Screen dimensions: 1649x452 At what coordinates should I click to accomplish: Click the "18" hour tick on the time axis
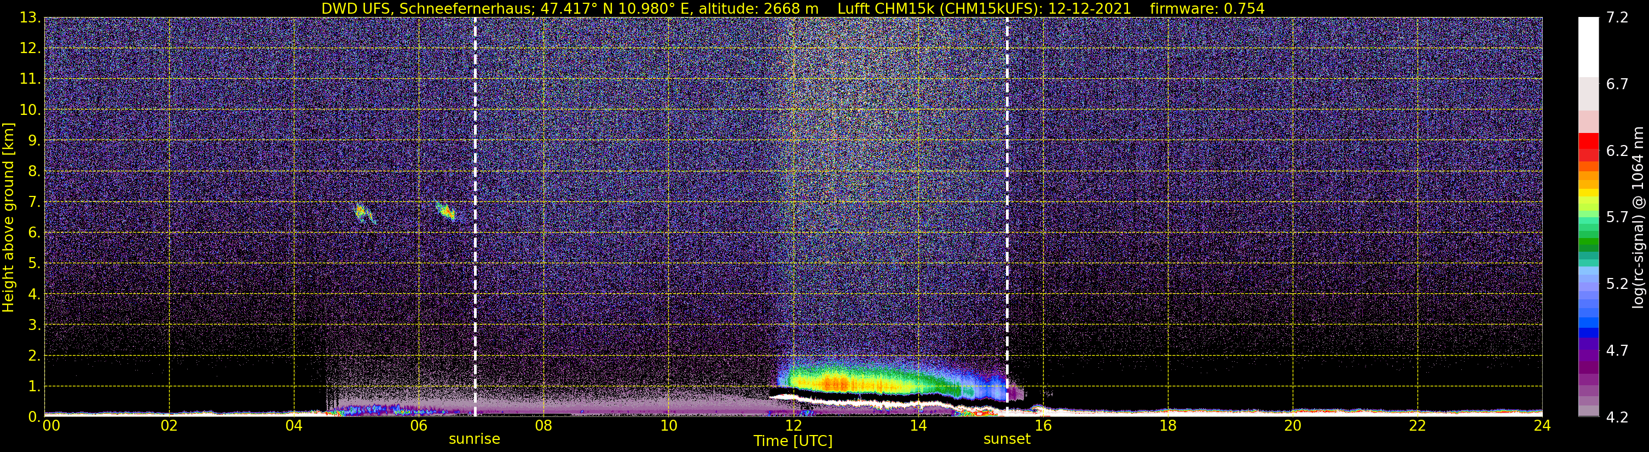click(x=1167, y=426)
